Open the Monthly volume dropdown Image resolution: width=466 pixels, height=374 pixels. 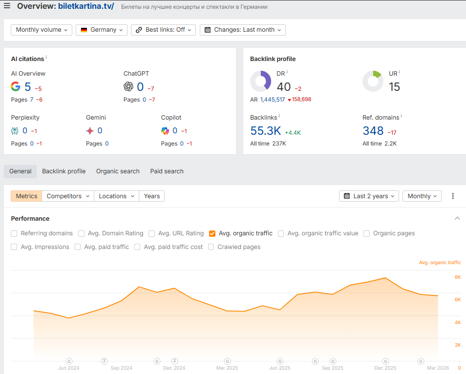tap(42, 30)
